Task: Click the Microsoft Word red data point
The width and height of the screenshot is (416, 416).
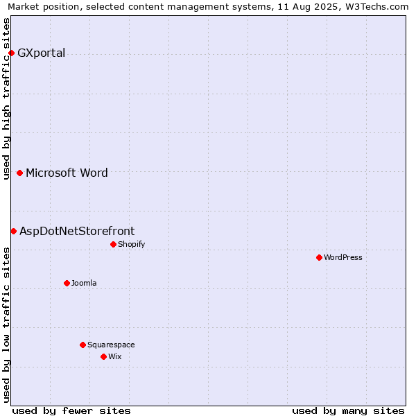Action: coord(19,173)
